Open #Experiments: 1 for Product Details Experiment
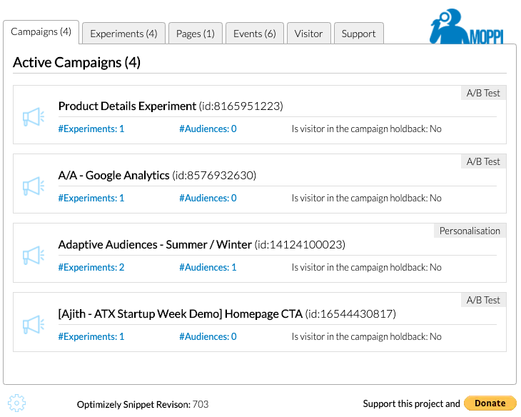This screenshot has height=417, width=521. pos(91,129)
